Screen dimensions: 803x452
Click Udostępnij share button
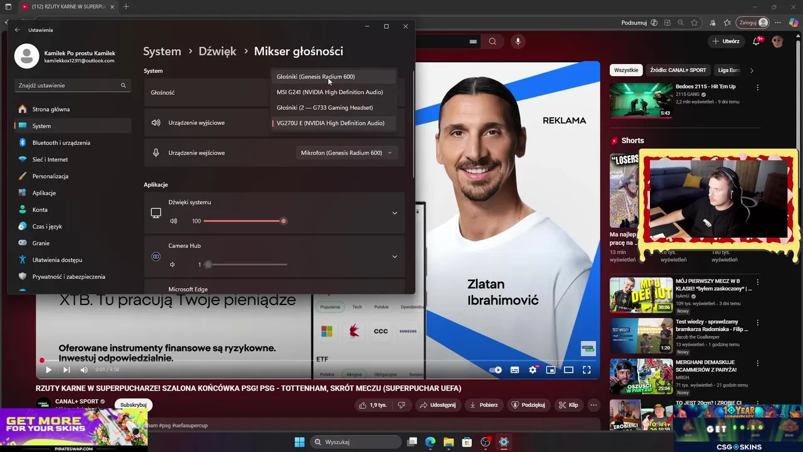click(437, 405)
